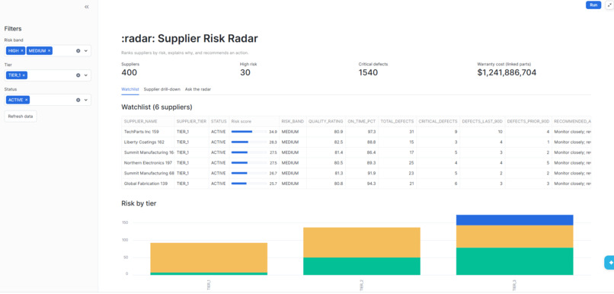Image resolution: width=614 pixels, height=294 pixels.
Task: Select the Liberty Coatings 162 row
Action: tap(356, 142)
